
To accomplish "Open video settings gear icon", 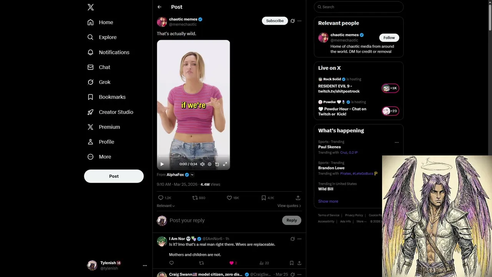I will pyautogui.click(x=209, y=164).
